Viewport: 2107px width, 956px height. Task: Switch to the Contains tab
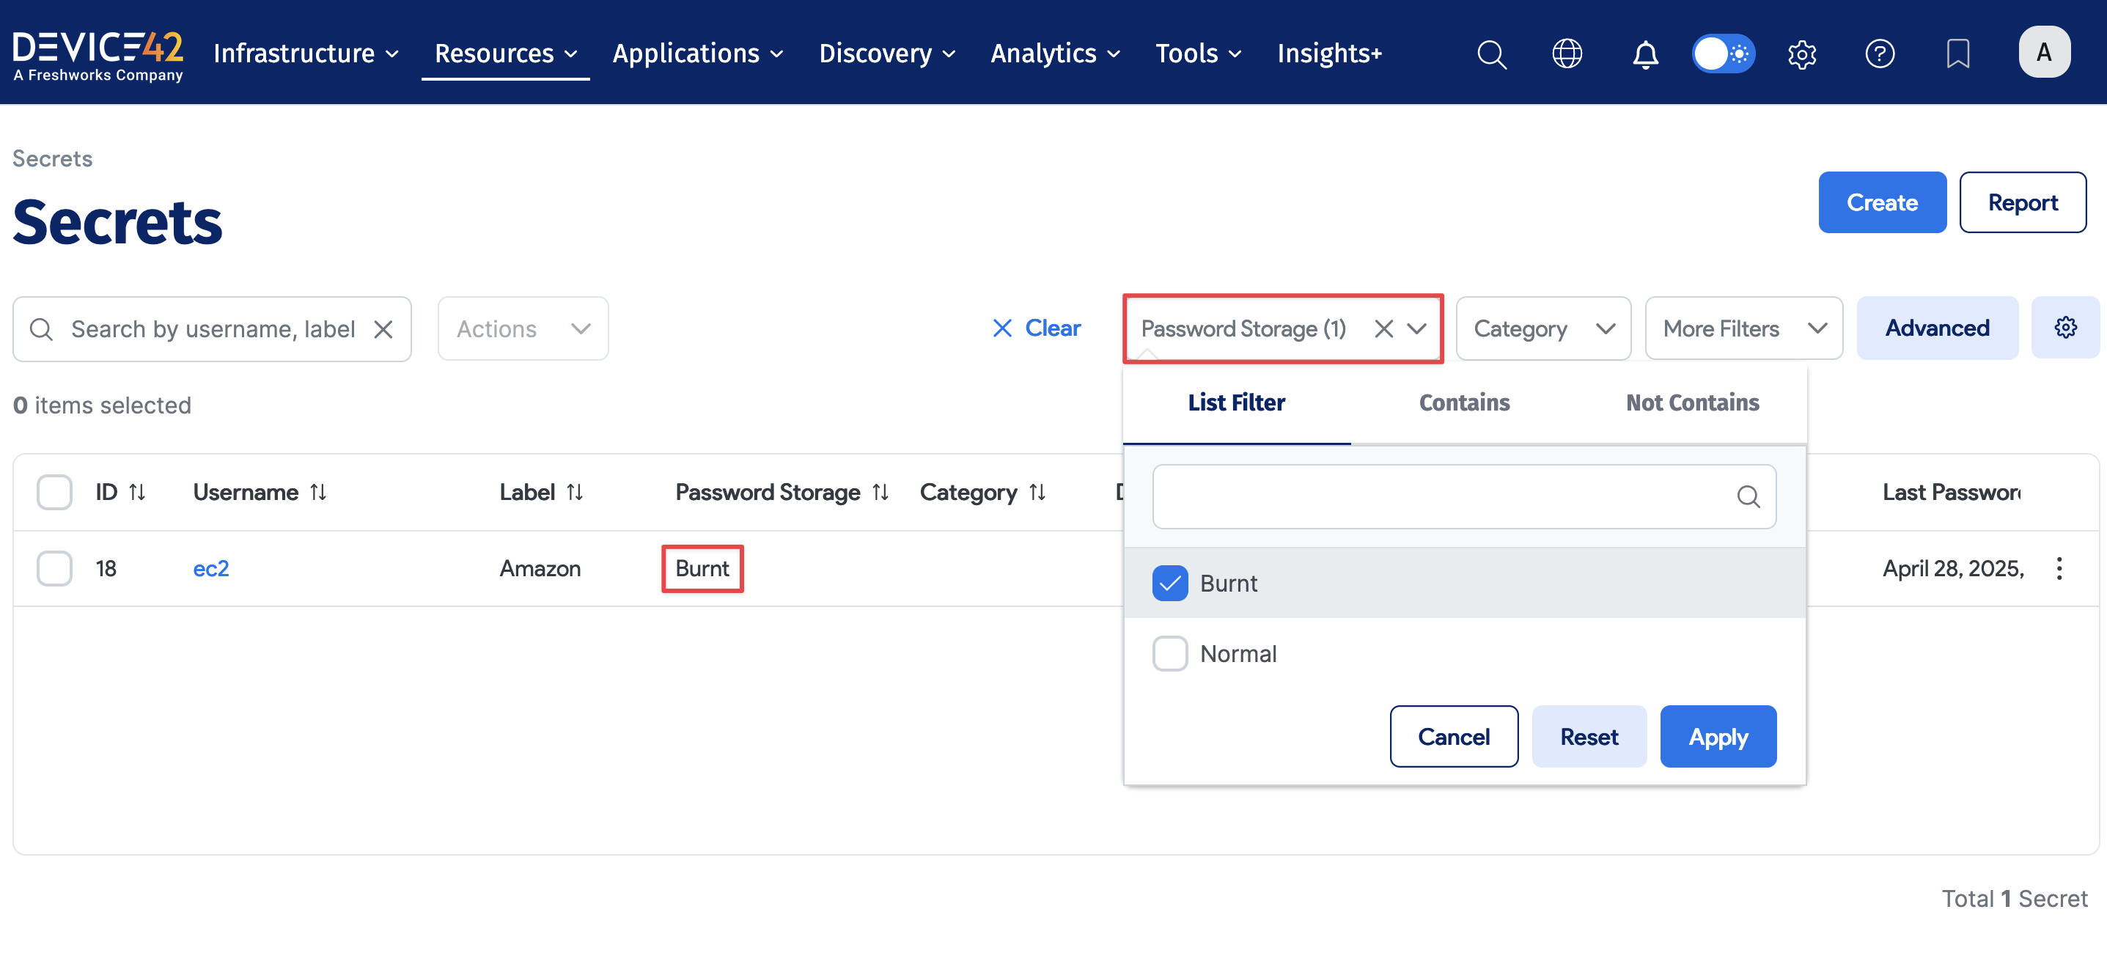click(1463, 402)
